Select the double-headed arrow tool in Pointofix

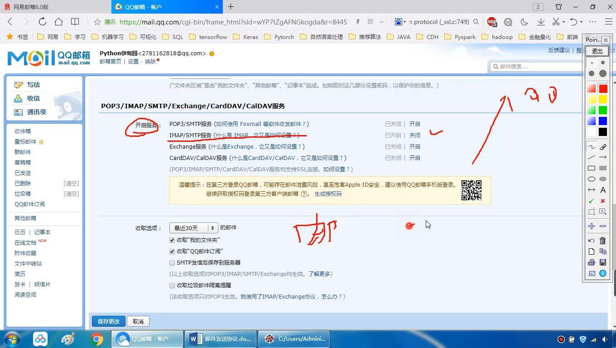pos(592,190)
